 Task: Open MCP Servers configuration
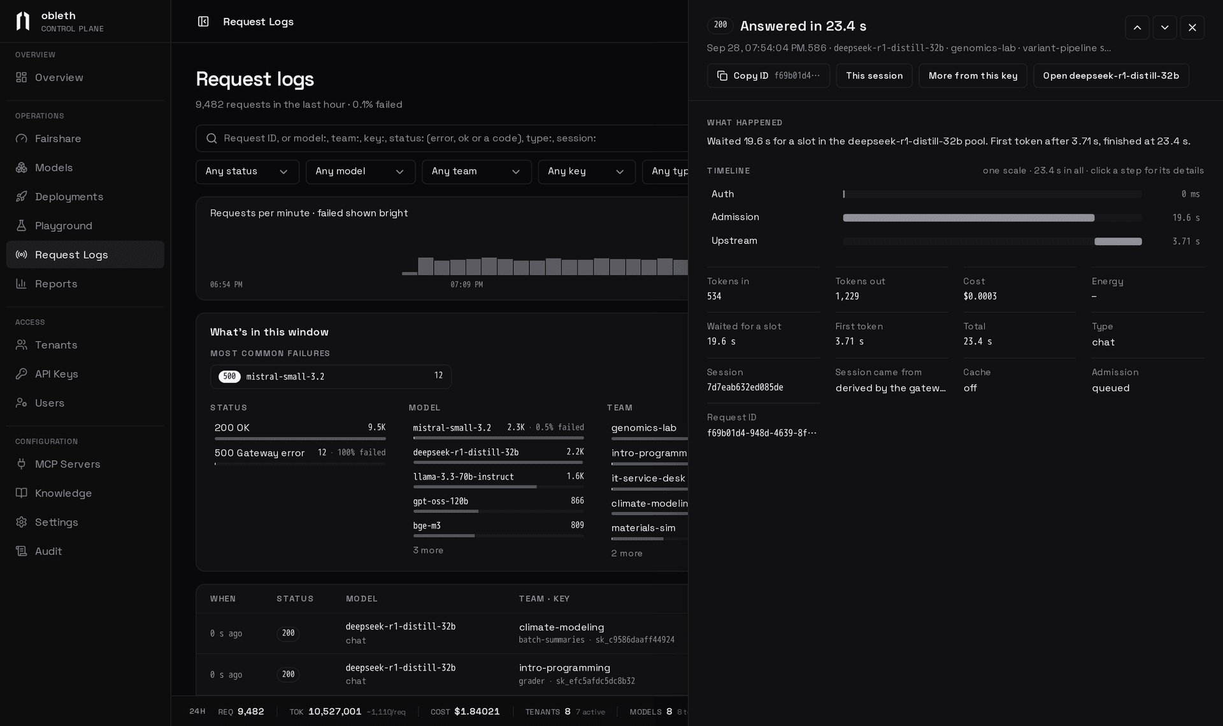(85, 464)
